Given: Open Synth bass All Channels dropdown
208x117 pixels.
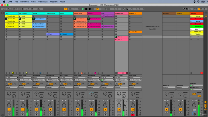Looking at the screenshot, I should [x=80, y=80].
